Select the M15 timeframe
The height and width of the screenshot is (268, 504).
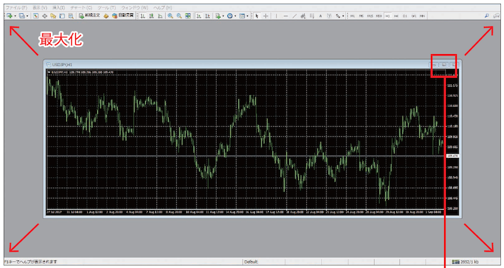[x=370, y=16]
